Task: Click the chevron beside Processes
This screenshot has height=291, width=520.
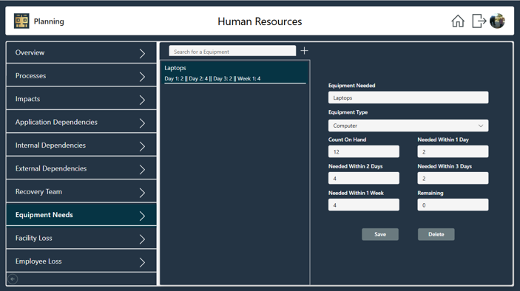Action: (142, 77)
